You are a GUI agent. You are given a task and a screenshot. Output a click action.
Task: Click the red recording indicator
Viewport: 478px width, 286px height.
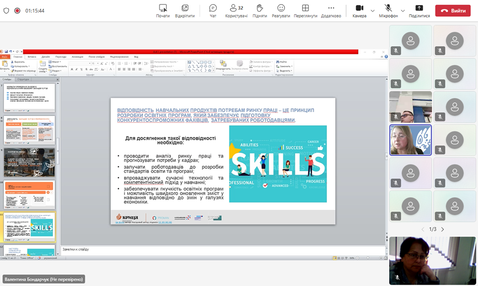tap(17, 11)
